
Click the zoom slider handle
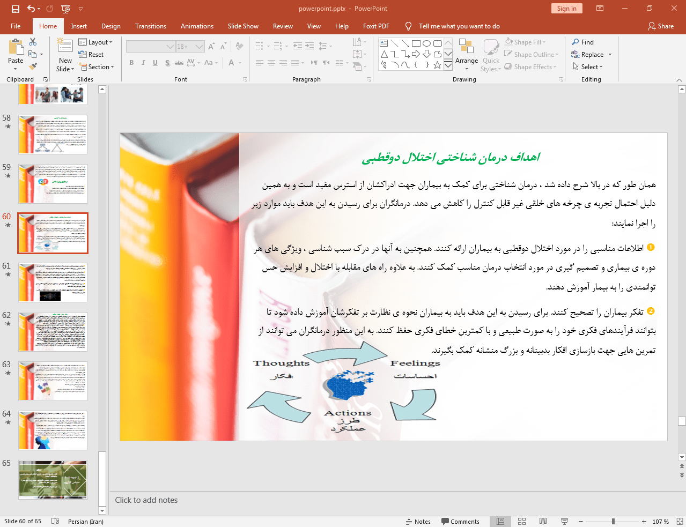(x=613, y=521)
